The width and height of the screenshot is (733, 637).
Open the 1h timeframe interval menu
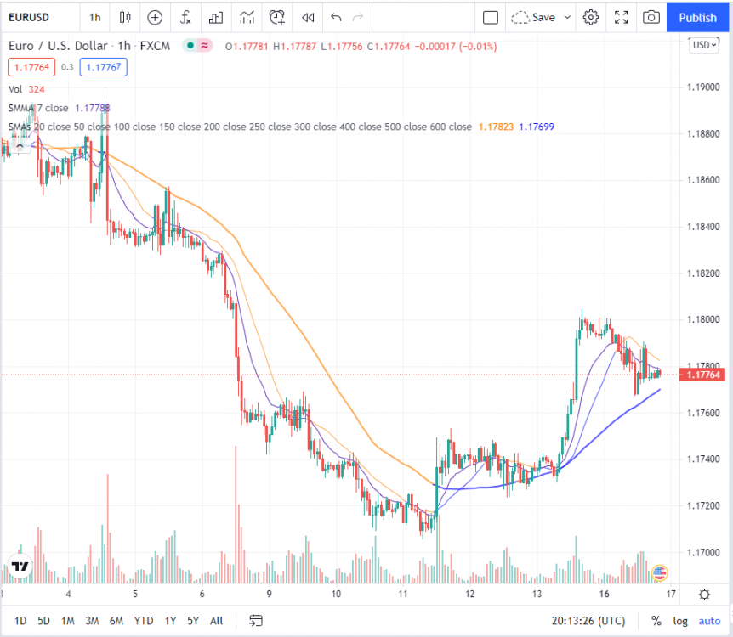(94, 17)
